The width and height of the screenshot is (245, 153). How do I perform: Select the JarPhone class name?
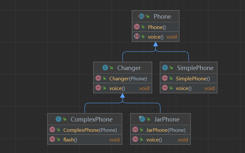click(167, 119)
